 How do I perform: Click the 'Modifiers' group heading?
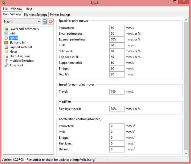tap(65, 102)
